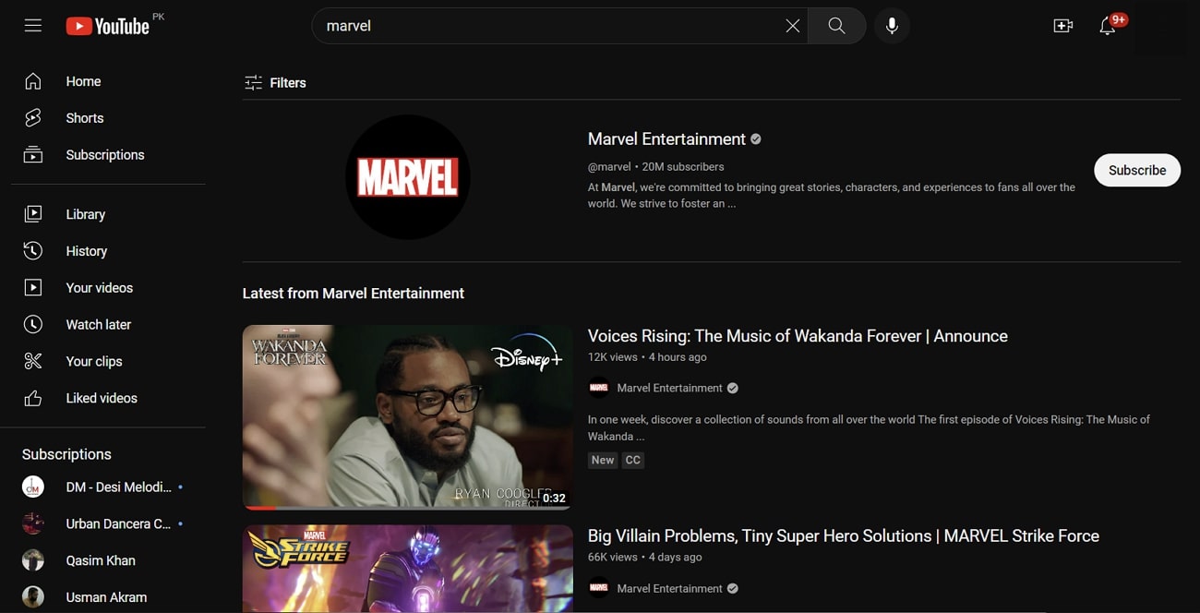This screenshot has height=613, width=1200.
Task: Click the Liked videos thumbs-up icon
Action: point(33,399)
